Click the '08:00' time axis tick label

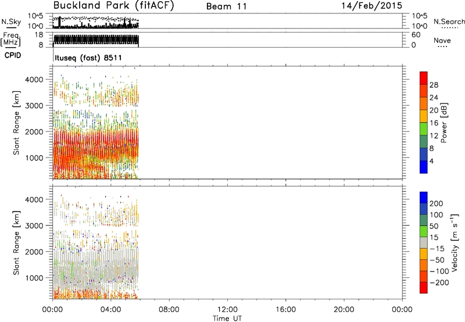[x=169, y=310]
